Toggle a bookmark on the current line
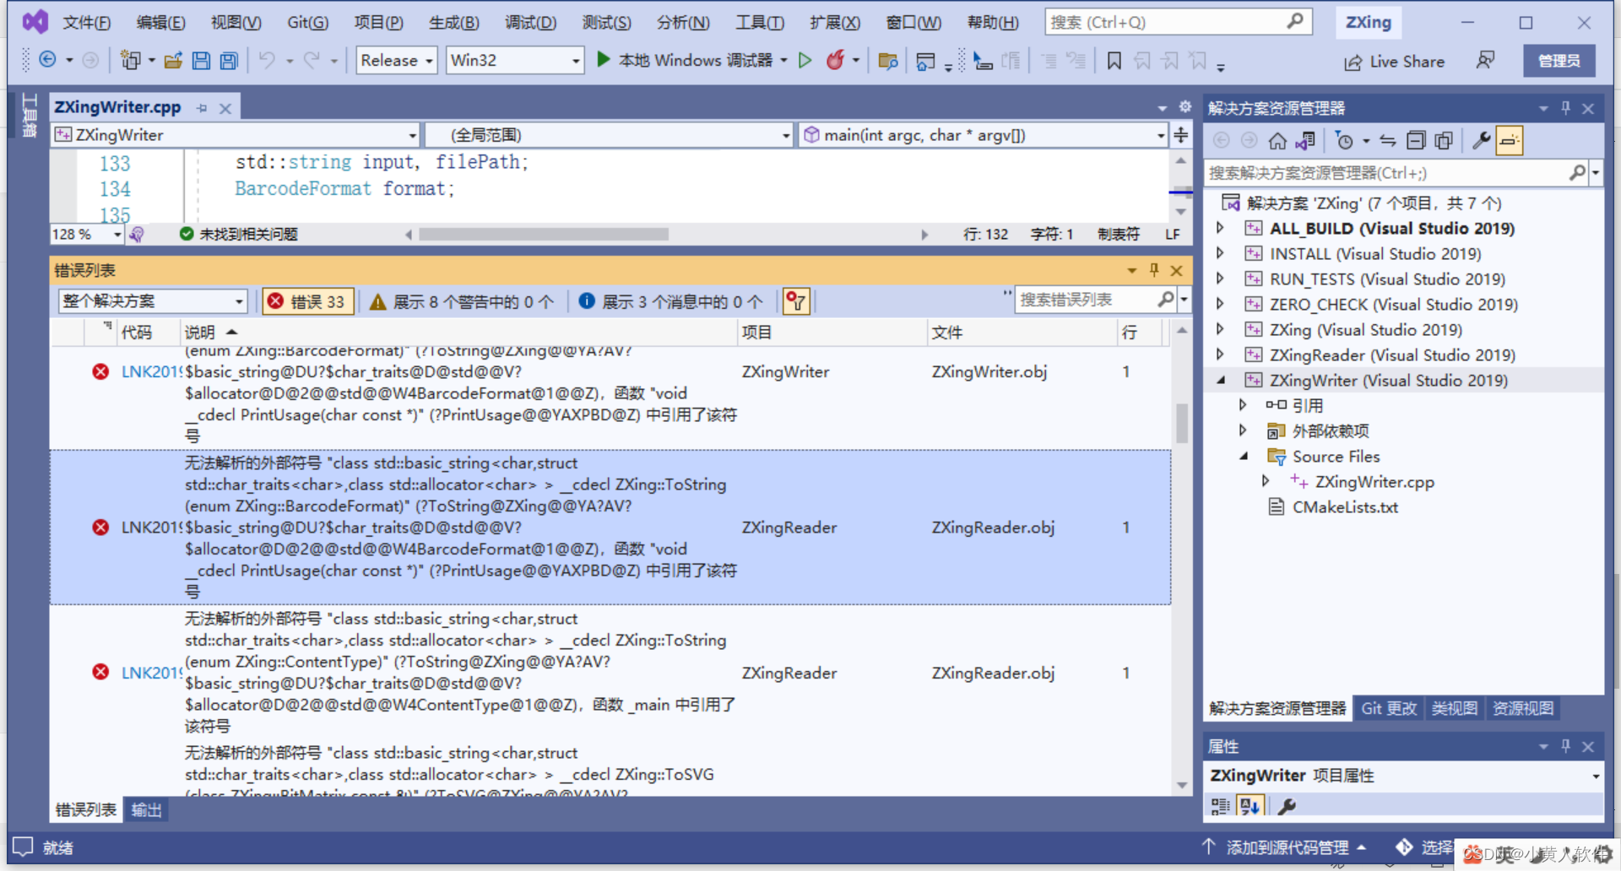The image size is (1621, 871). pos(1114,61)
